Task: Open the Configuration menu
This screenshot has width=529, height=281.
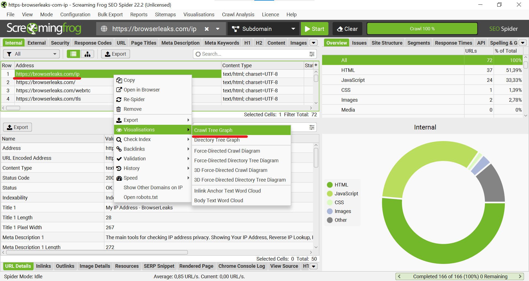Action: tap(75, 15)
